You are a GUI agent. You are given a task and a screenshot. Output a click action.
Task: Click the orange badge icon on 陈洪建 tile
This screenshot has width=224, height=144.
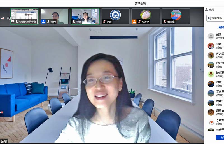click(x=134, y=22)
